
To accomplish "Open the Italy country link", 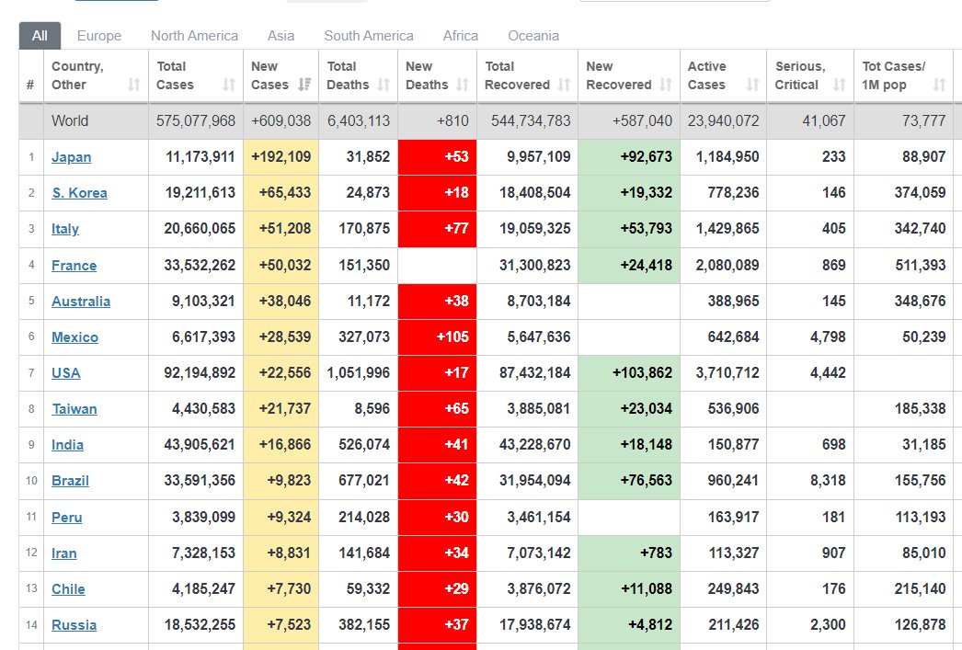I will pyautogui.click(x=65, y=229).
